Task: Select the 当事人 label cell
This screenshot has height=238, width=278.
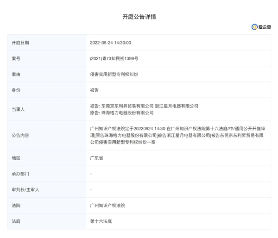Action: pos(47,109)
